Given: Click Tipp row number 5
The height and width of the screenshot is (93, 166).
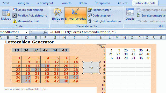Looking at the screenshot, I should click(x=104, y=66).
